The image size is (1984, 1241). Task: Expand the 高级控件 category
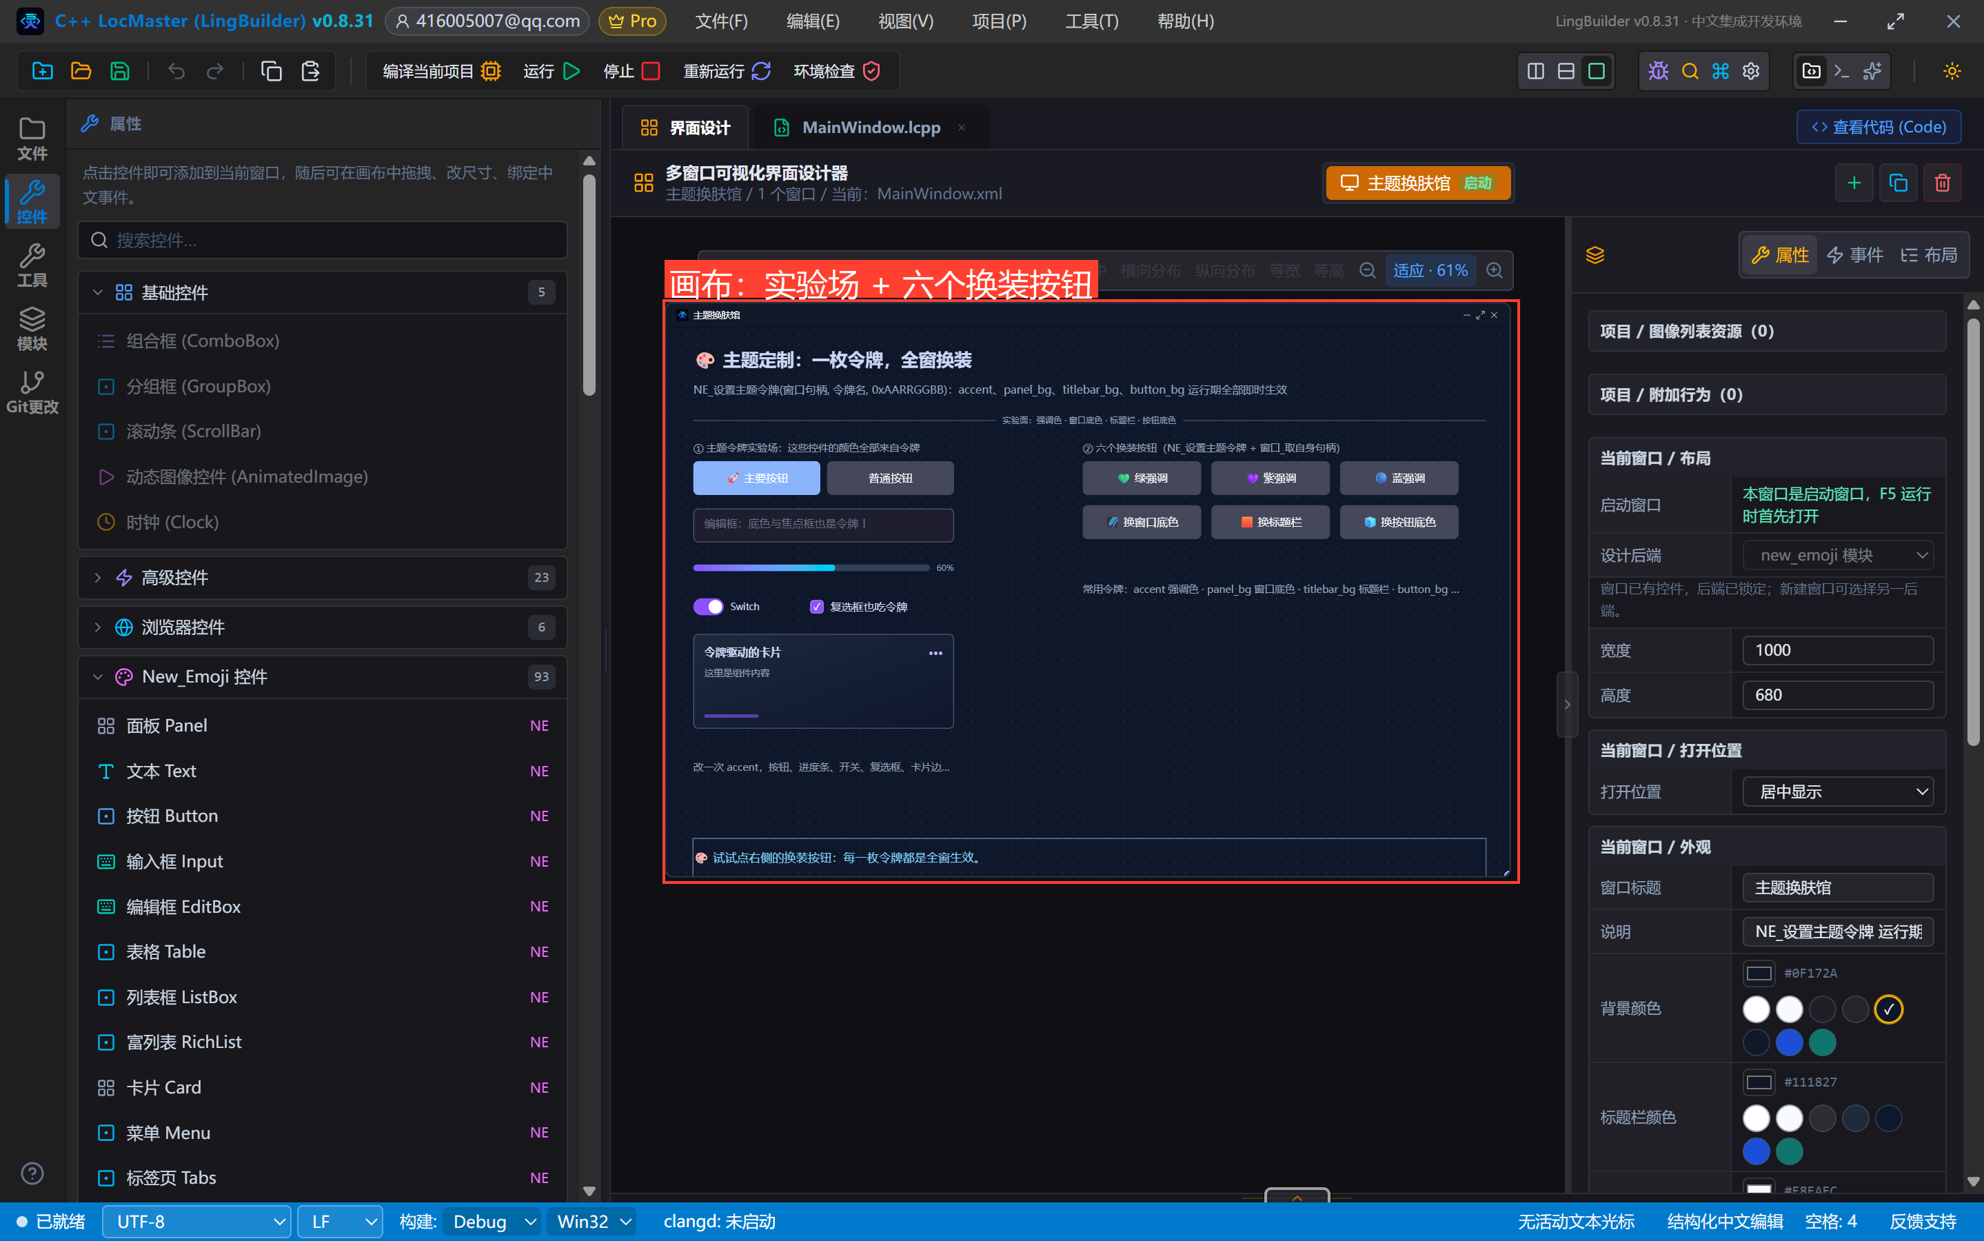tap(322, 577)
